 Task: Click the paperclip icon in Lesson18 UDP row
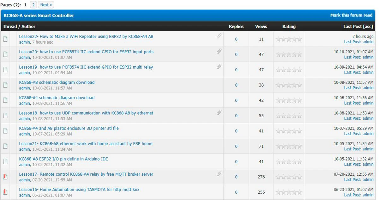pyautogui.click(x=219, y=112)
